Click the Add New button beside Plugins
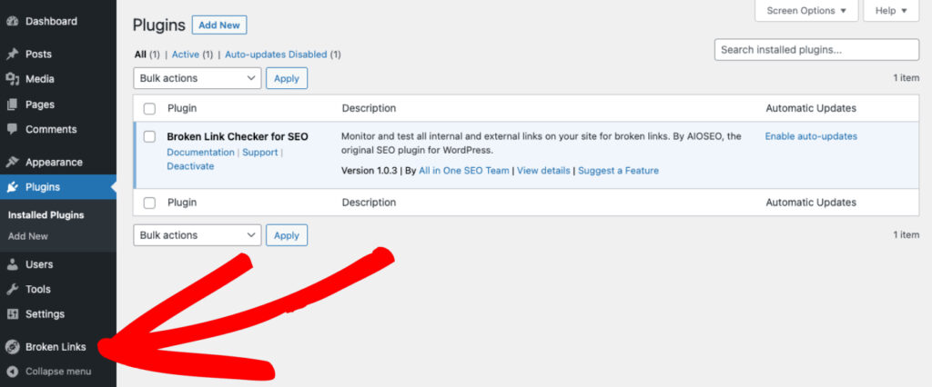Image resolution: width=932 pixels, height=387 pixels. tap(219, 25)
